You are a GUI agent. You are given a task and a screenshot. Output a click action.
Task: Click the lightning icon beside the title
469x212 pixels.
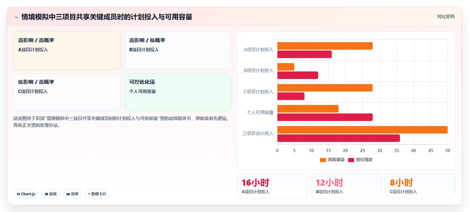(x=16, y=17)
